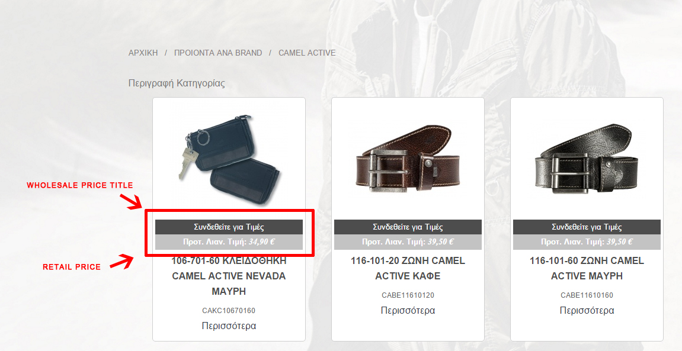The height and width of the screenshot is (351, 682).
Task: Open 106-701-60 ΚΛΕΙΔΟΘΗΚΗ CAMEL ACTIVE NEVADA title
Action: [229, 276]
